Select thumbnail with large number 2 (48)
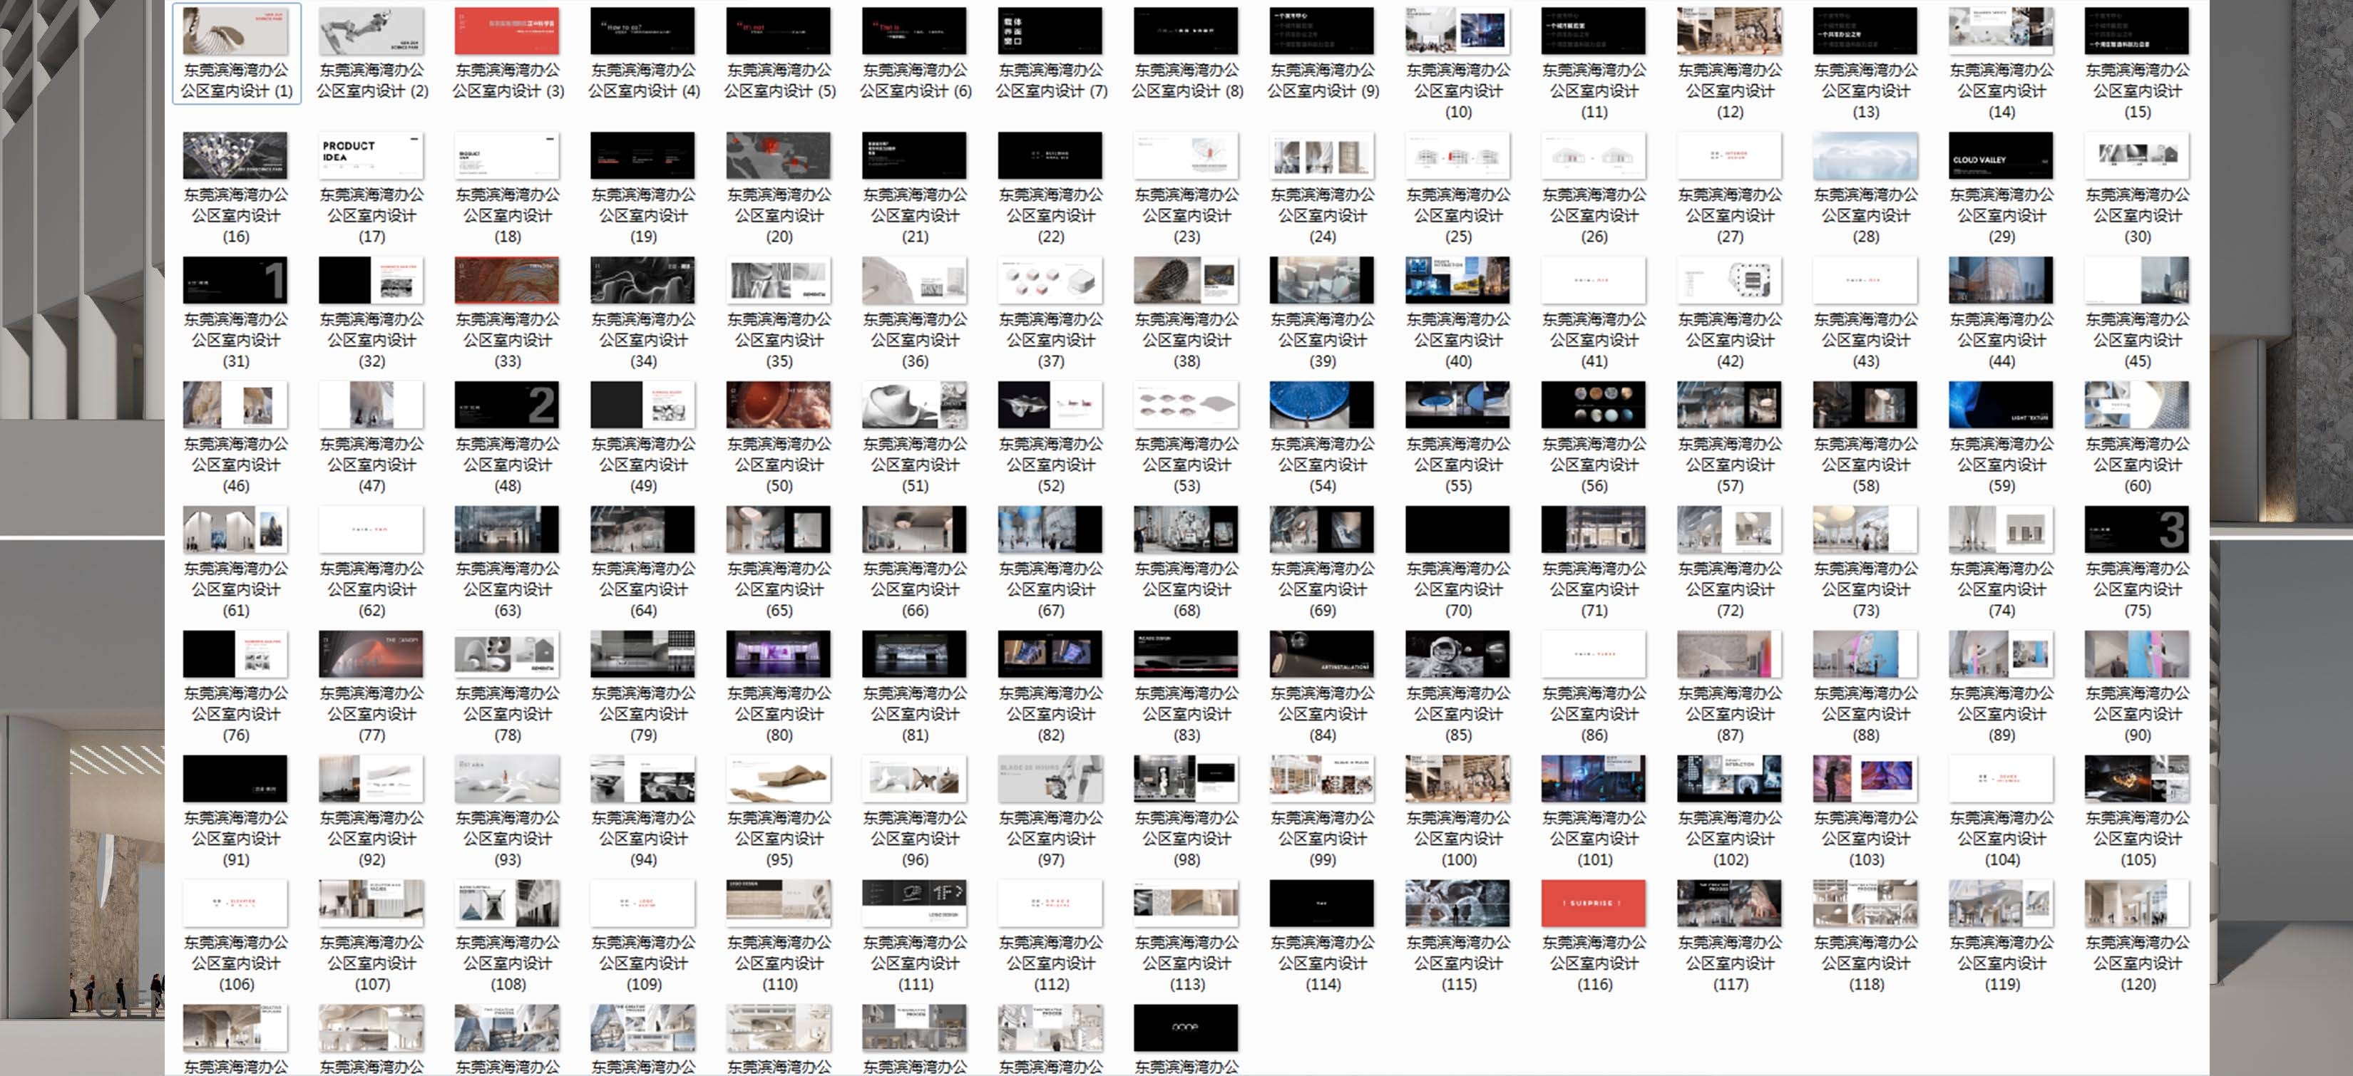This screenshot has height=1076, width=2353. coord(507,405)
